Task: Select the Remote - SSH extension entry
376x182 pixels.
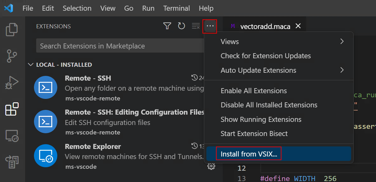Action: (120, 88)
